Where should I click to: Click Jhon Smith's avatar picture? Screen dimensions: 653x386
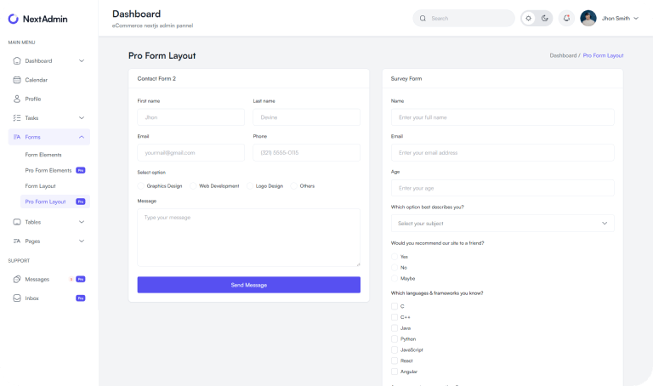588,18
